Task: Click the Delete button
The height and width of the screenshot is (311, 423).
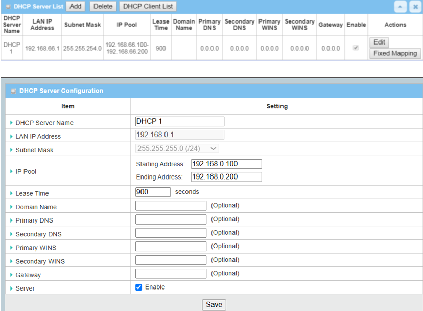Action: 103,6
